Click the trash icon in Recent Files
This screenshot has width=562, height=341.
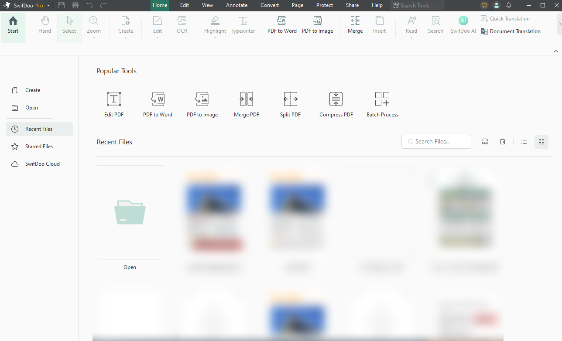[503, 142]
